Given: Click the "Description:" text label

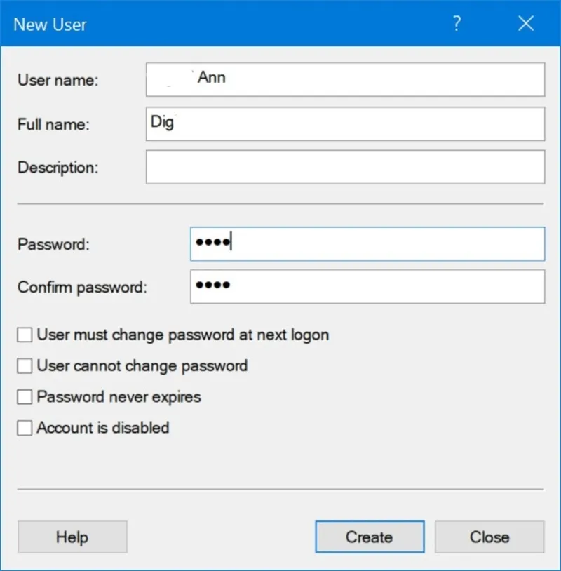Looking at the screenshot, I should point(58,168).
